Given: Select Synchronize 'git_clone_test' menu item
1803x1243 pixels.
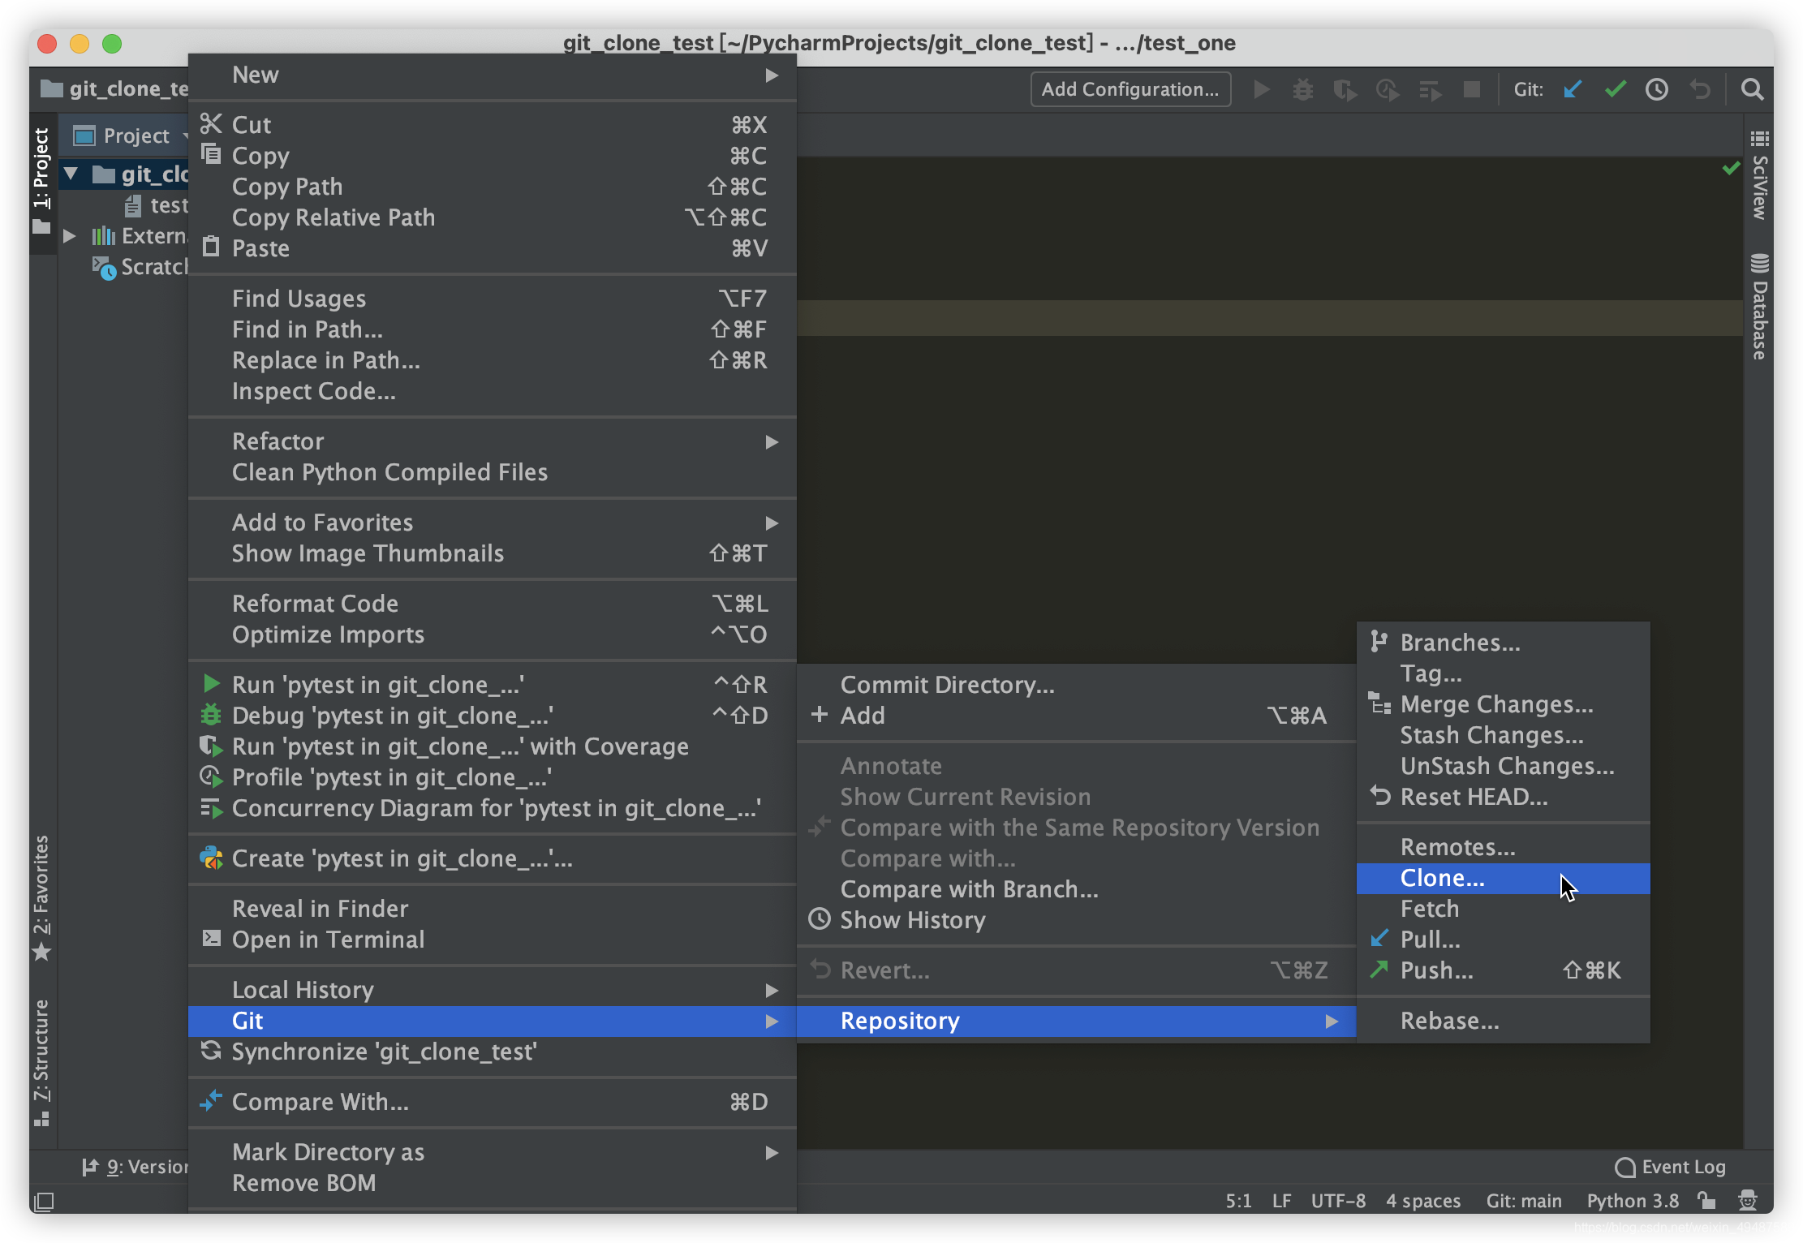Looking at the screenshot, I should [x=492, y=1052].
